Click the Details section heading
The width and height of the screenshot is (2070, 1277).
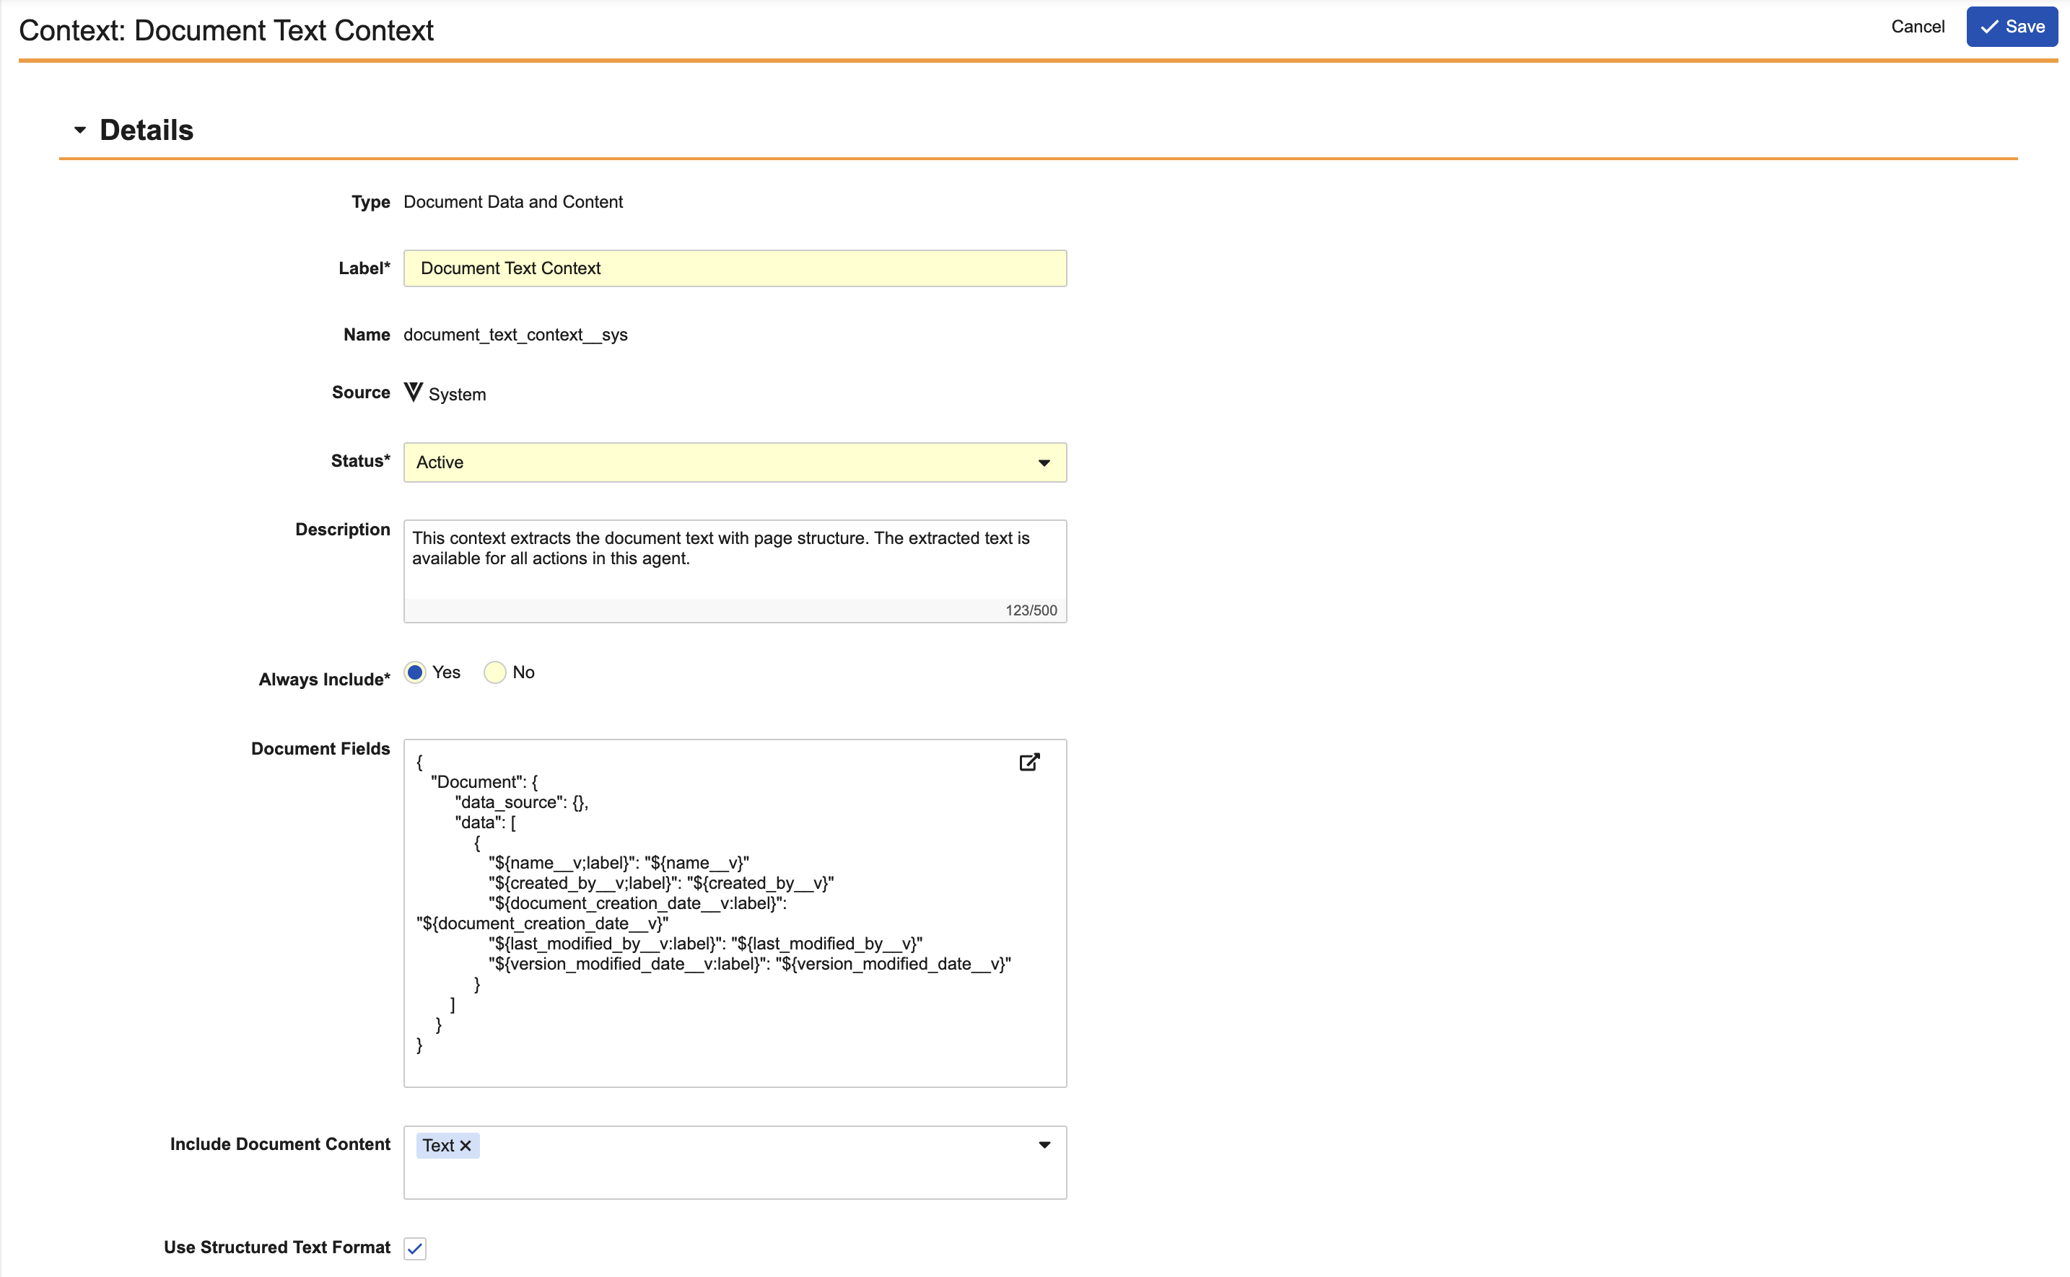pyautogui.click(x=147, y=130)
